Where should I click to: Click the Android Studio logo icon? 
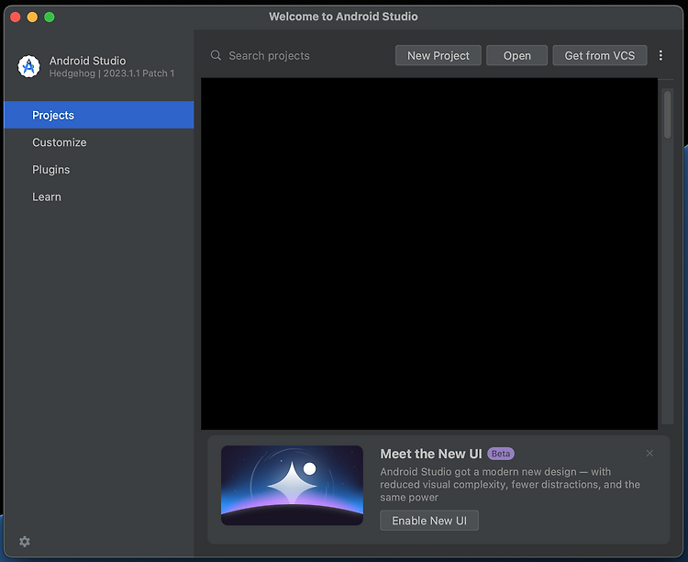click(28, 66)
